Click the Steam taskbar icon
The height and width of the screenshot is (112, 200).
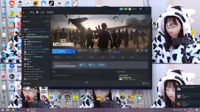click(33, 110)
